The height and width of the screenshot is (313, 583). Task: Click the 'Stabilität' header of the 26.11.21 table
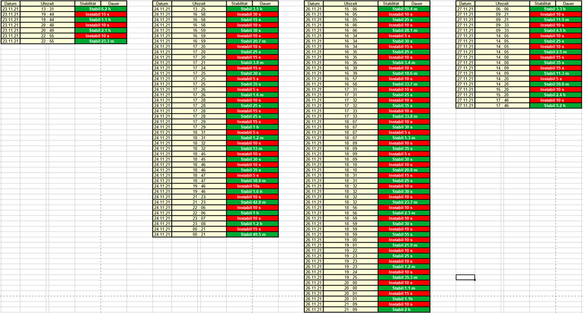point(391,3)
